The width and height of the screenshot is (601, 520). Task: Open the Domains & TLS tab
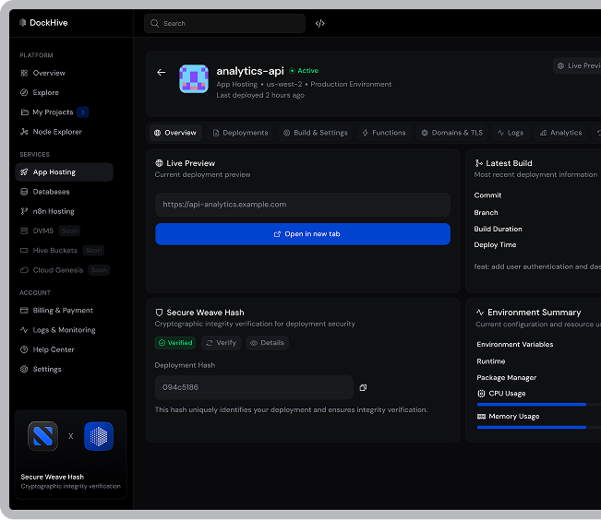[x=451, y=133]
